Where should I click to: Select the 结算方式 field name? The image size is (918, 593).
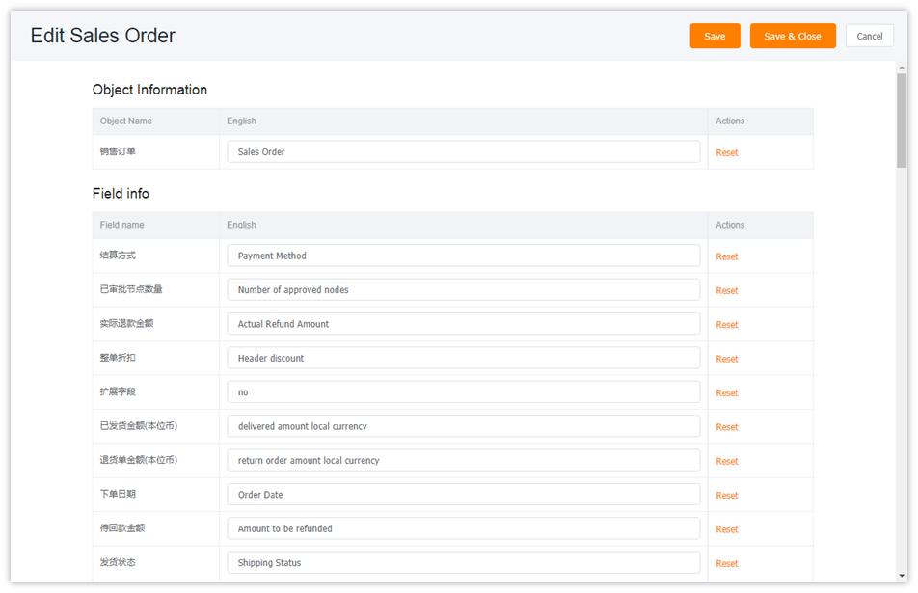click(118, 256)
